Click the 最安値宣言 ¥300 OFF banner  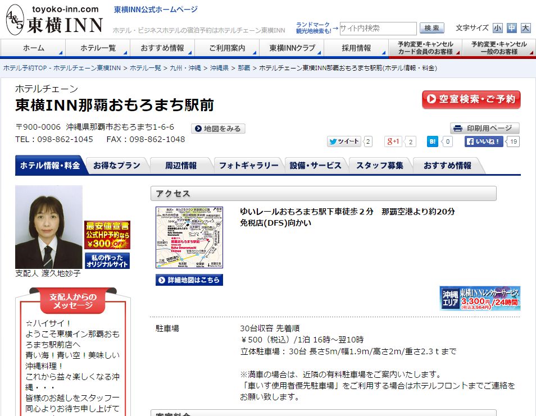point(107,235)
